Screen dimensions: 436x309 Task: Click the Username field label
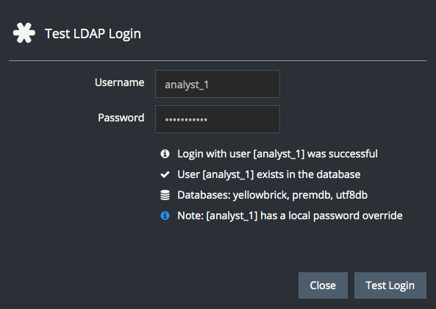click(120, 82)
